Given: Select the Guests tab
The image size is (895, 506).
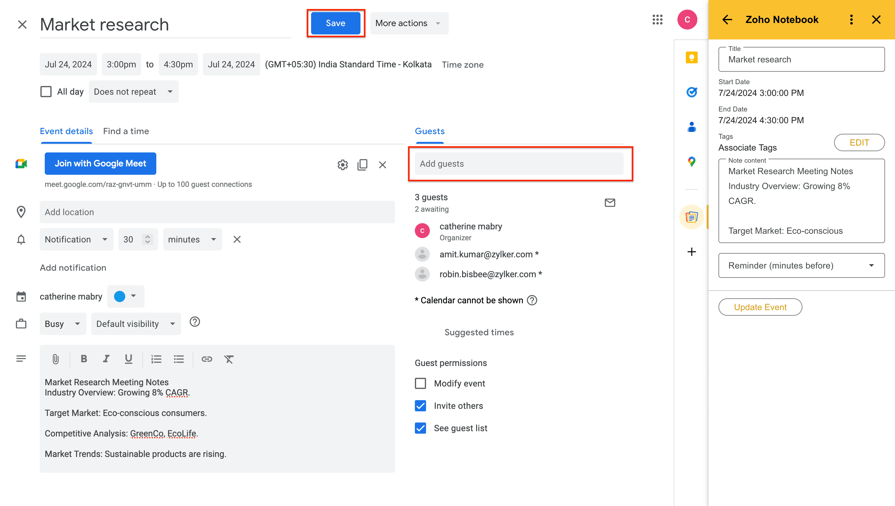Looking at the screenshot, I should coord(429,131).
